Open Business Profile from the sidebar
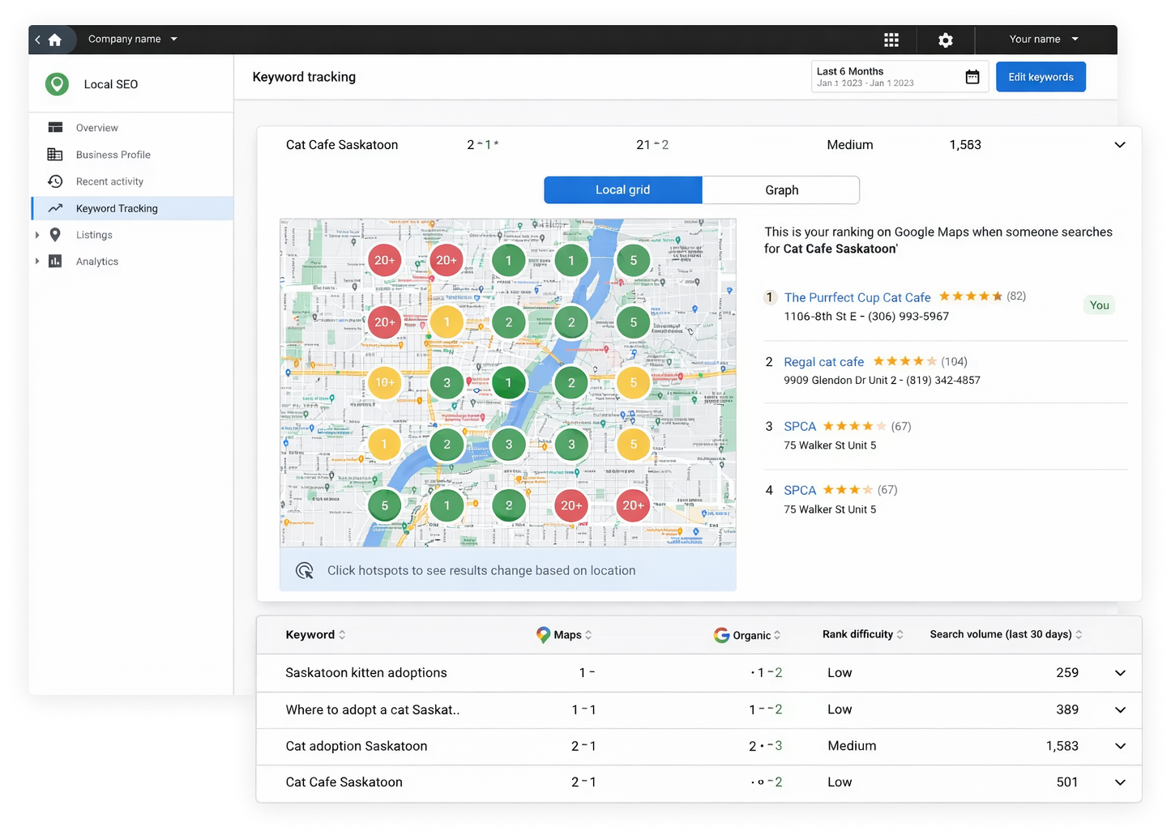Screen dimensions: 1171x835 click(56, 154)
